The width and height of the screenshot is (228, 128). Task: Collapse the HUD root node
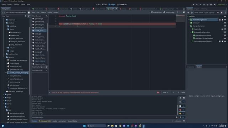pyautogui.click(x=188, y=17)
